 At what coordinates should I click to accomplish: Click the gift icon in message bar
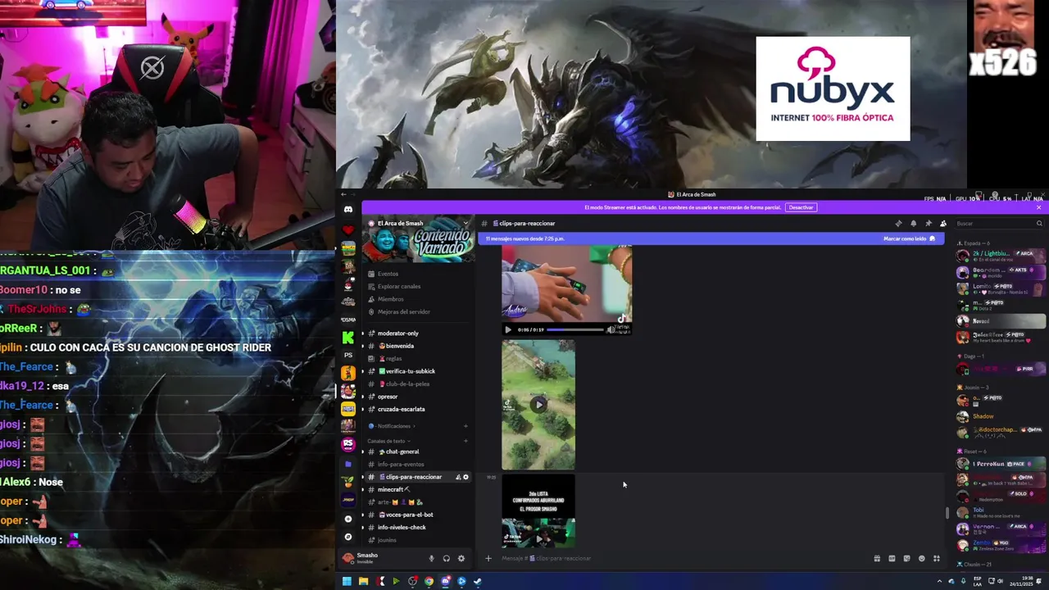tap(877, 559)
